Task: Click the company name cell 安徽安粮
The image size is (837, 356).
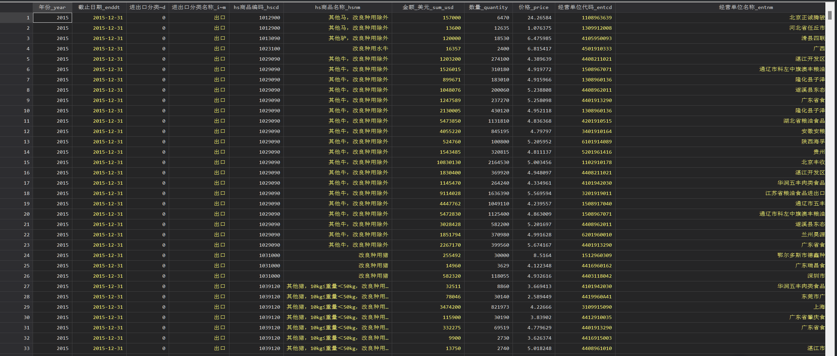Action: click(720, 131)
